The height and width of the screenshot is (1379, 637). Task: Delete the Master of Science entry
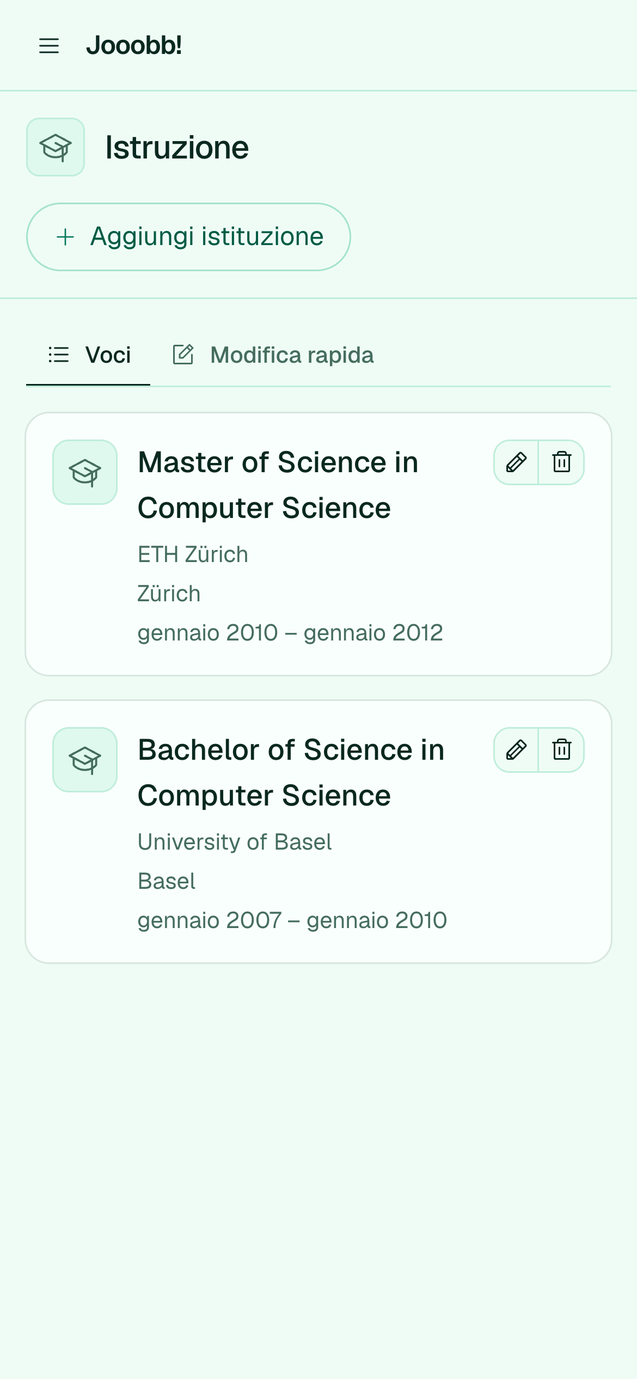pos(561,462)
